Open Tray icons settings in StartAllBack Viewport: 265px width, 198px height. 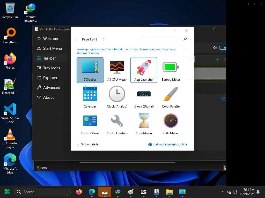click(x=51, y=68)
